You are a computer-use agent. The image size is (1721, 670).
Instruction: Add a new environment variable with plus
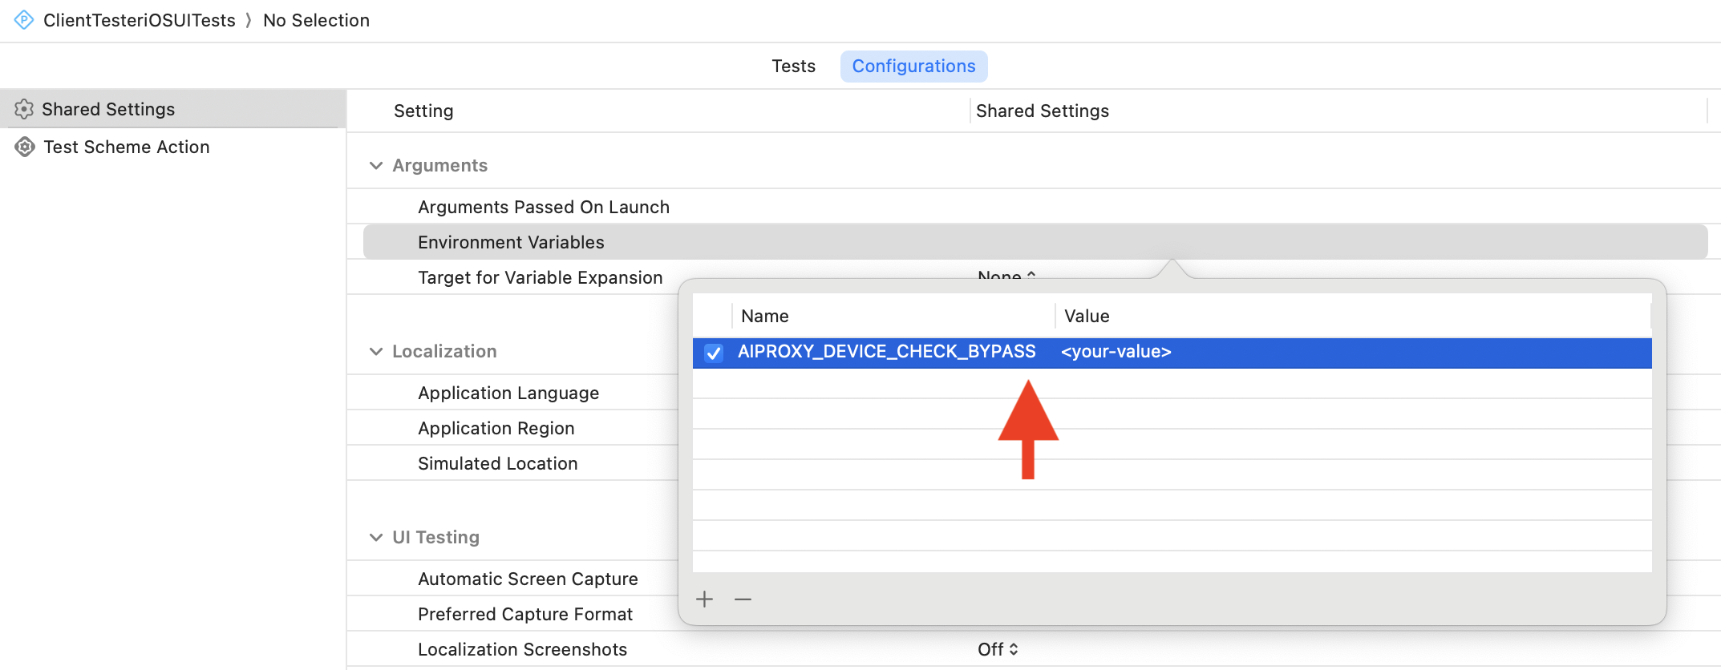(x=705, y=599)
